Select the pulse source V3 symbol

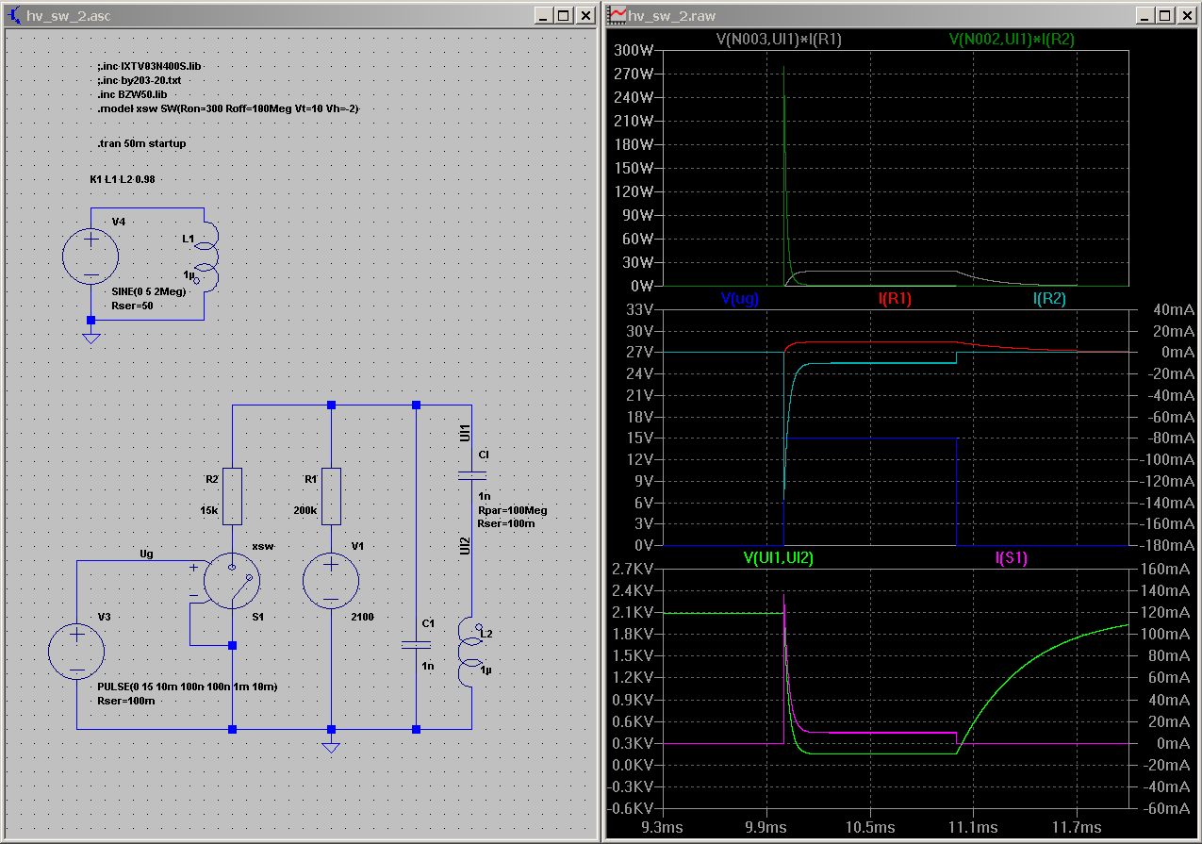76,653
